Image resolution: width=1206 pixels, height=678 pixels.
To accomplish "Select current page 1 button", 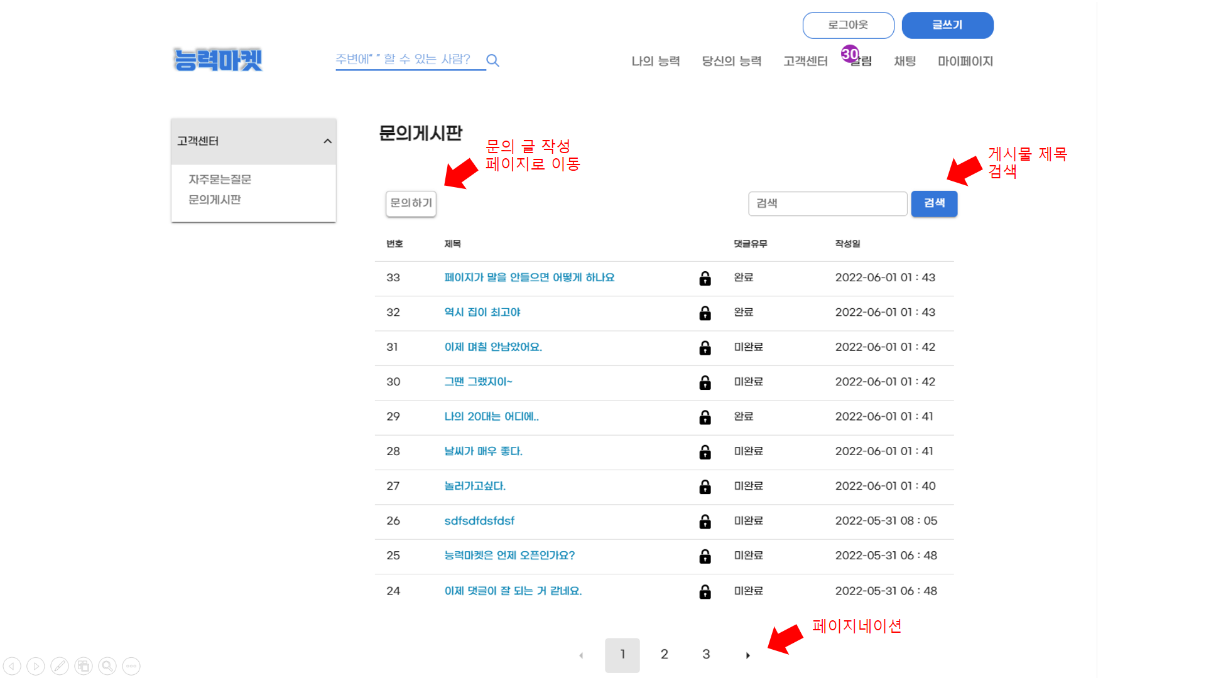I will tap(622, 655).
